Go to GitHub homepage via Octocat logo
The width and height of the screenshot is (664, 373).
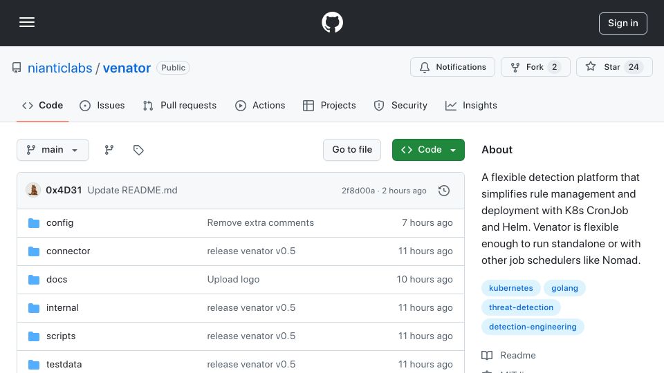pyautogui.click(x=332, y=22)
